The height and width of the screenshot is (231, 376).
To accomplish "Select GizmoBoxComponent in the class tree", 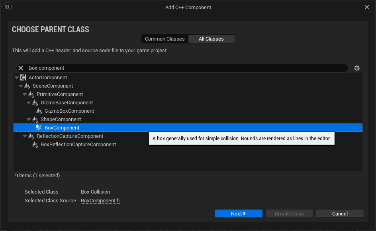I will click(x=69, y=111).
